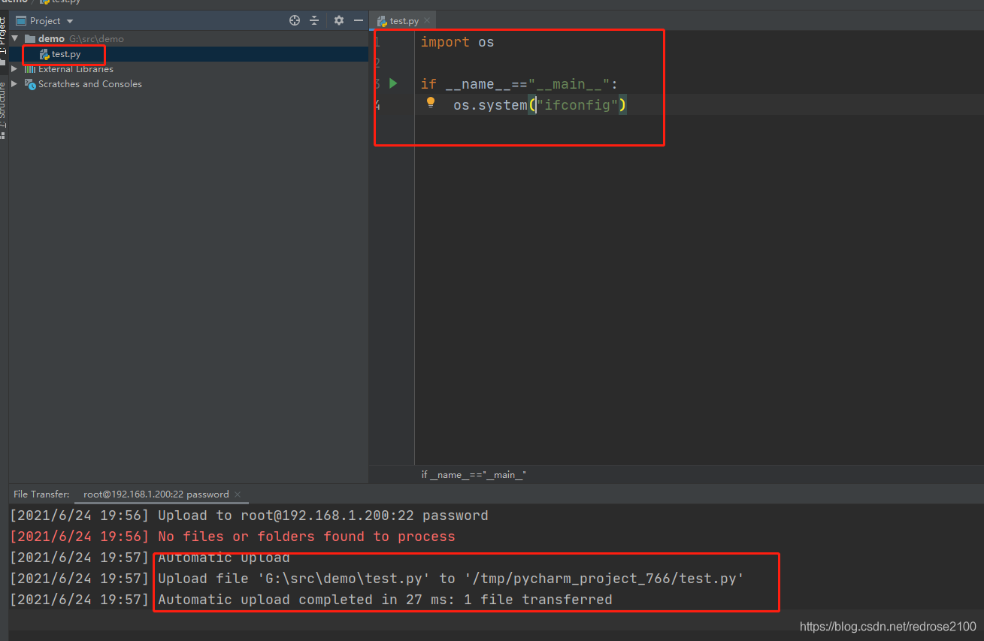Click the green run arrow in the editor gutter
The height and width of the screenshot is (641, 984).
pyautogui.click(x=393, y=83)
